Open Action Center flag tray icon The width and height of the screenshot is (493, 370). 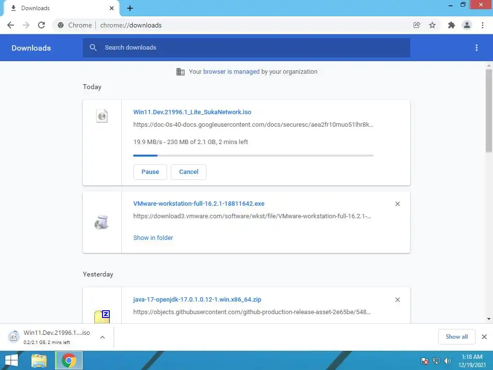pos(425,361)
